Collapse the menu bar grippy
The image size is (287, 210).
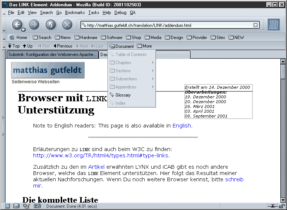(x=4, y=13)
